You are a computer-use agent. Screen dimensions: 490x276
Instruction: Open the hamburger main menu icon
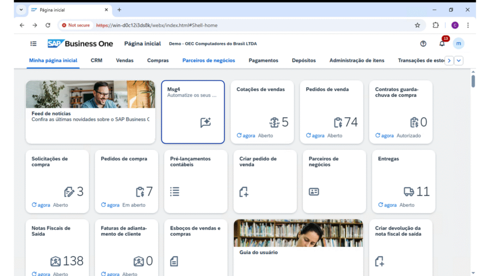(33, 44)
